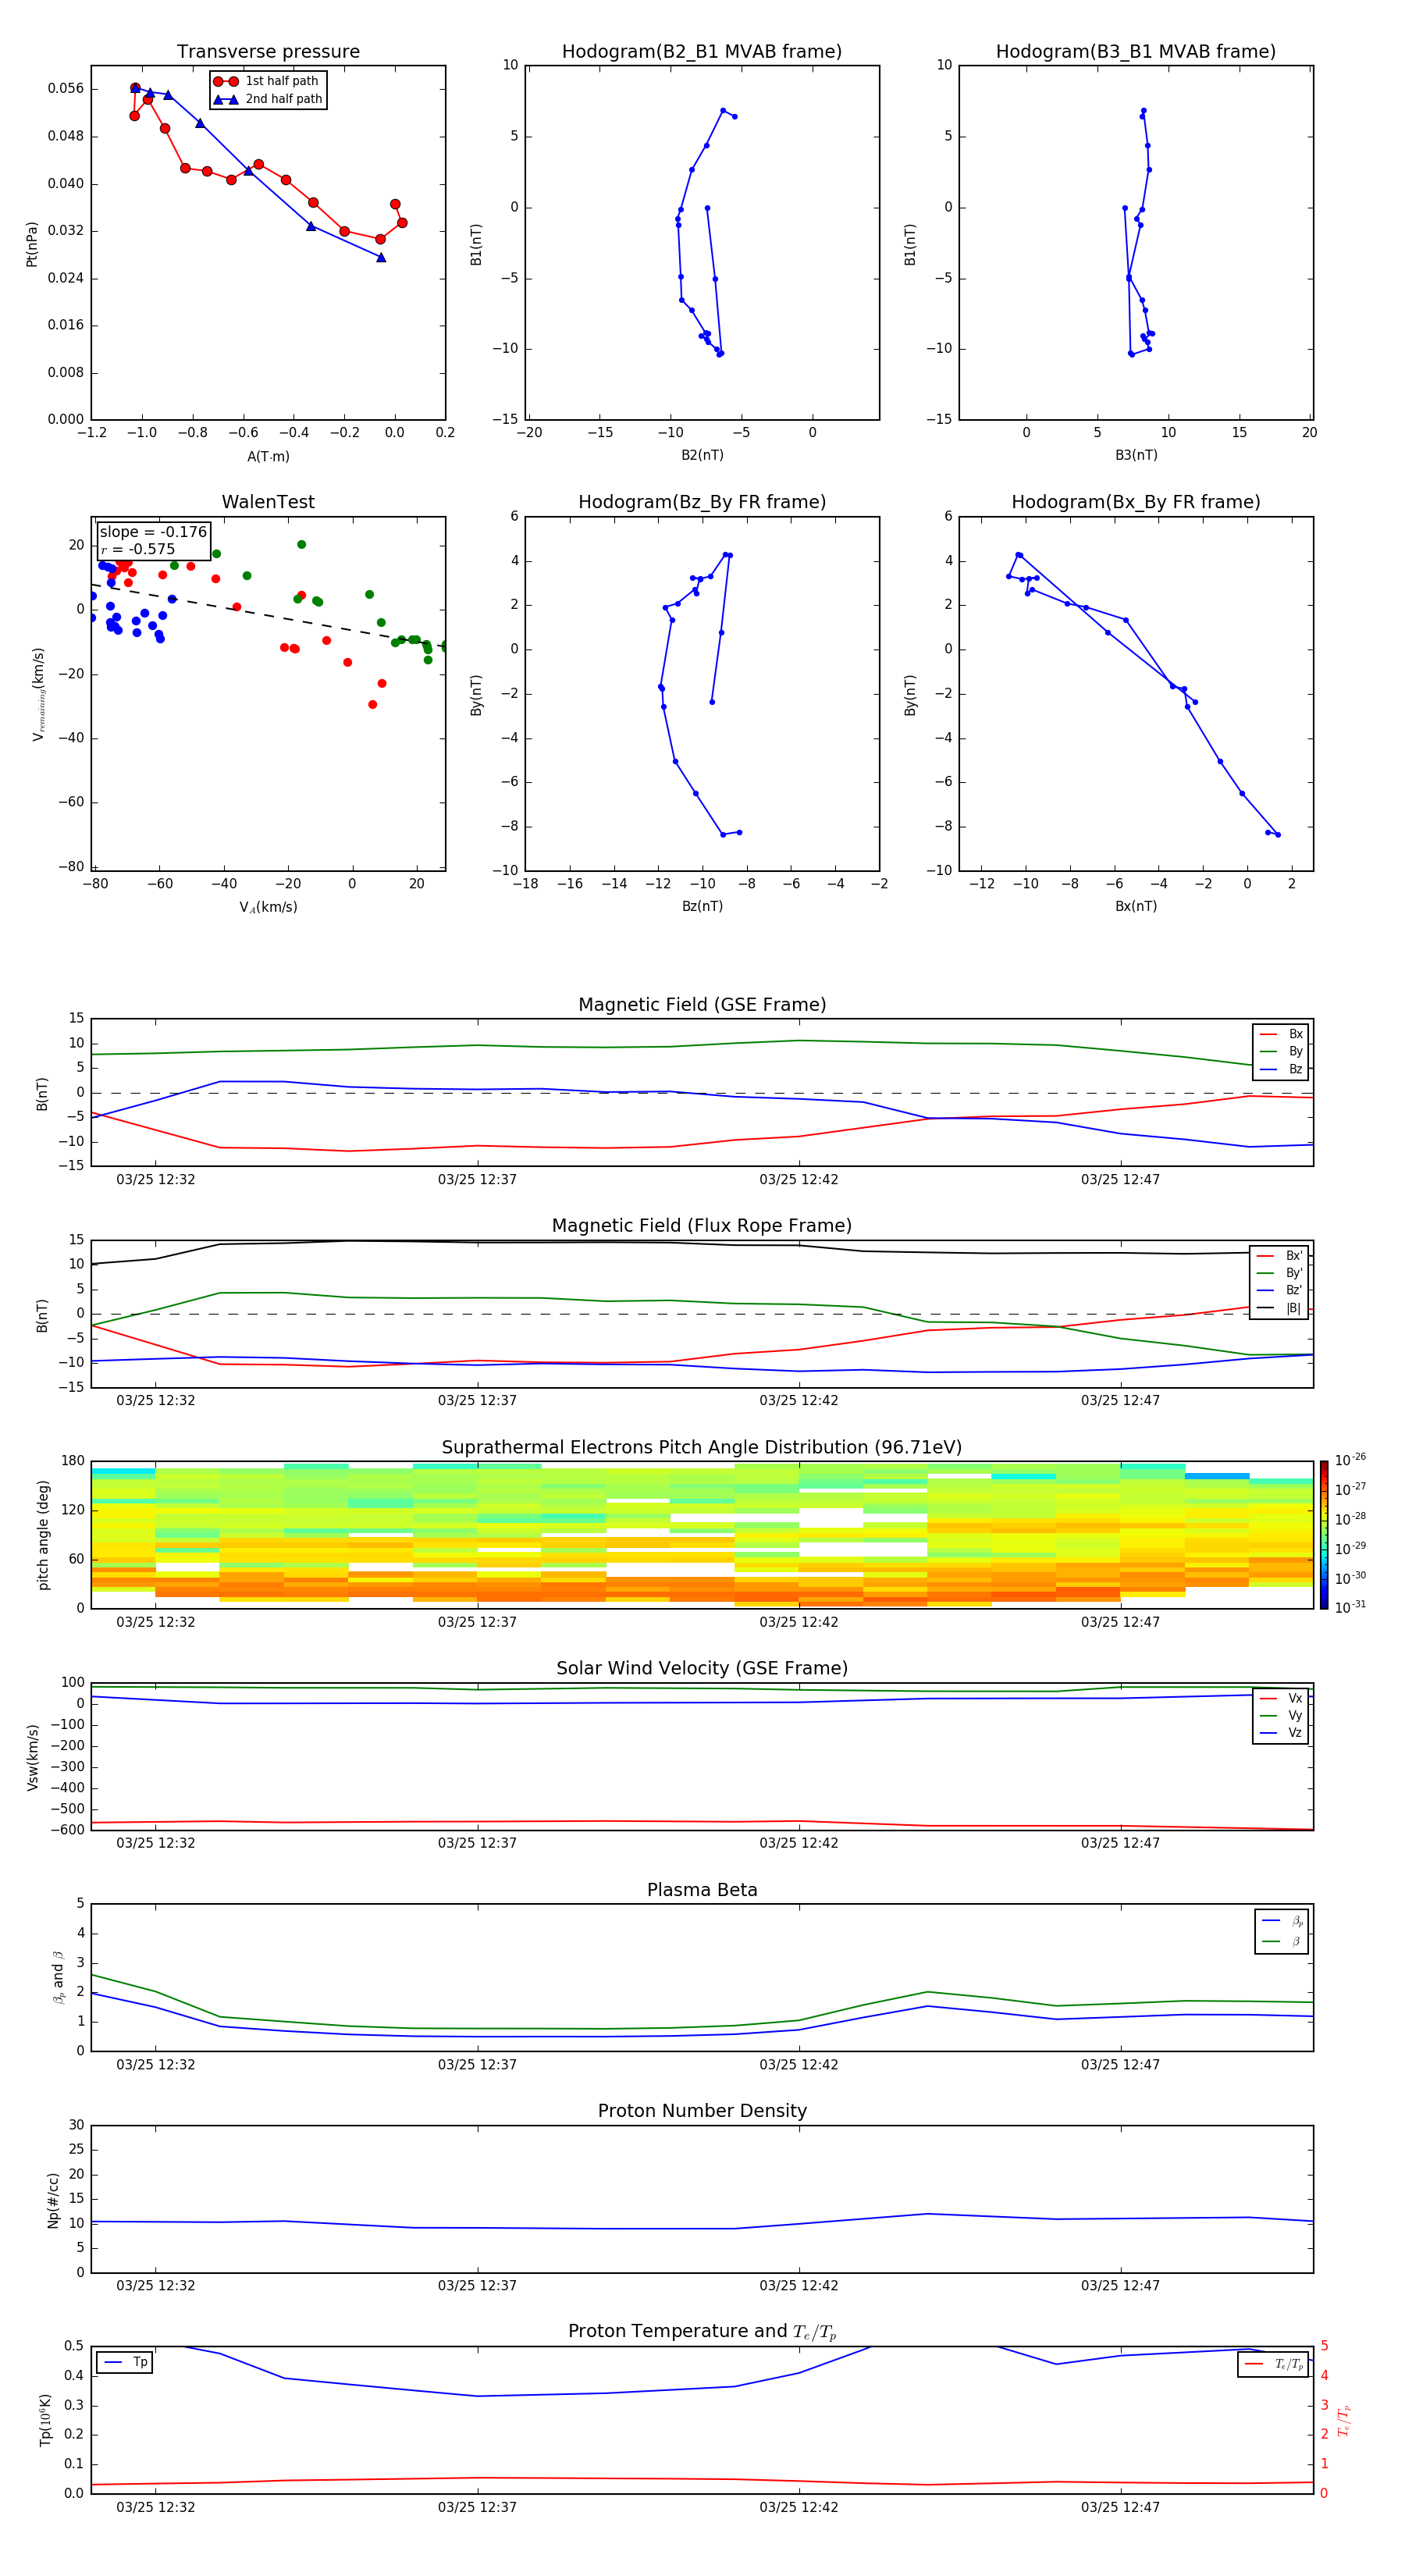1405x2576 pixels.
Task: Click the dashed regression line in WalenTest plot
Action: (268, 614)
